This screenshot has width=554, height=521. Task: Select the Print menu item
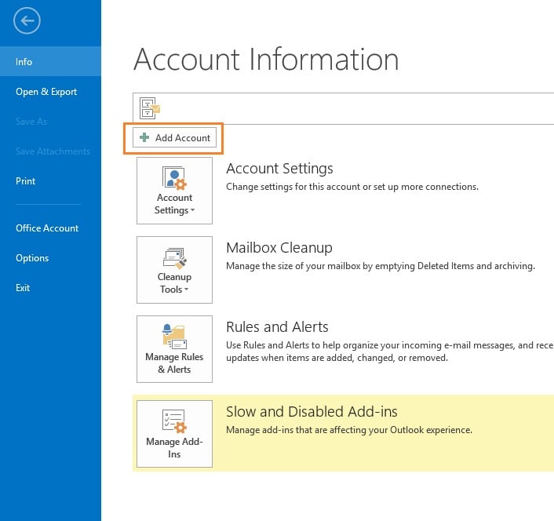50,180
